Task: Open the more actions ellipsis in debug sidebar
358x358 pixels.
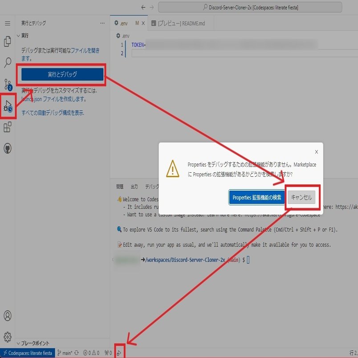Action: [x=102, y=23]
